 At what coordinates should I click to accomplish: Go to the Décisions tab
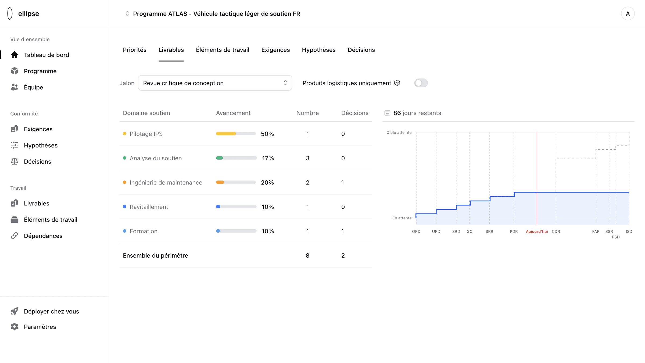(361, 50)
